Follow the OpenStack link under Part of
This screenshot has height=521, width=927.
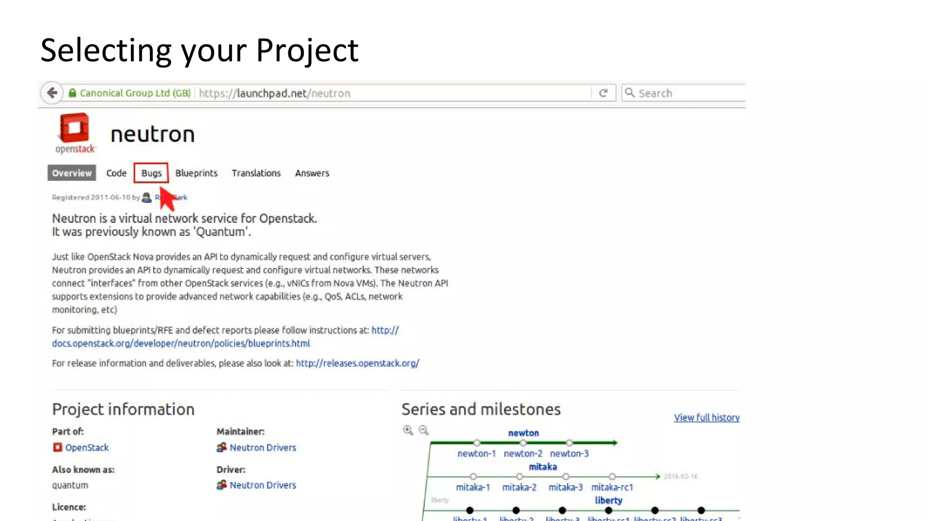(x=87, y=447)
